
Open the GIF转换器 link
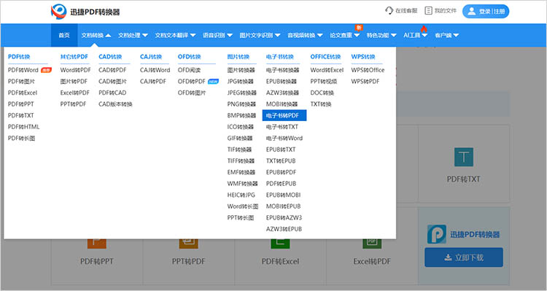(240, 138)
